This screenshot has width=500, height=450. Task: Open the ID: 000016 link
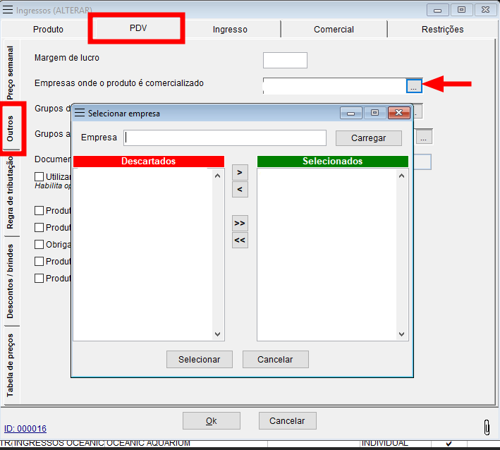point(25,429)
